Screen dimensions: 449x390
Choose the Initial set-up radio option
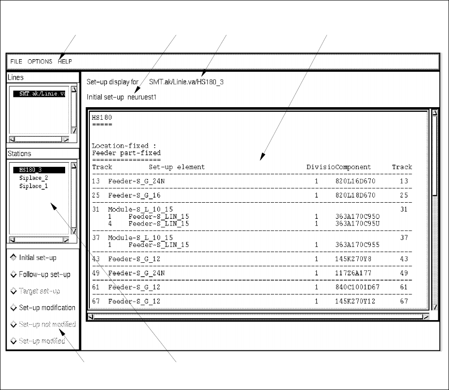[34, 258]
